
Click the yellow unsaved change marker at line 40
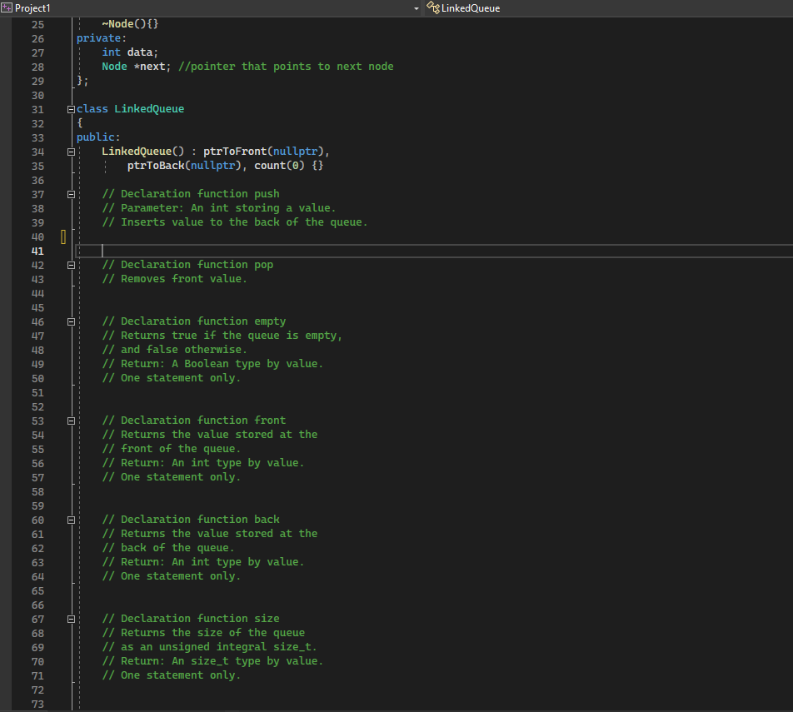(62, 237)
